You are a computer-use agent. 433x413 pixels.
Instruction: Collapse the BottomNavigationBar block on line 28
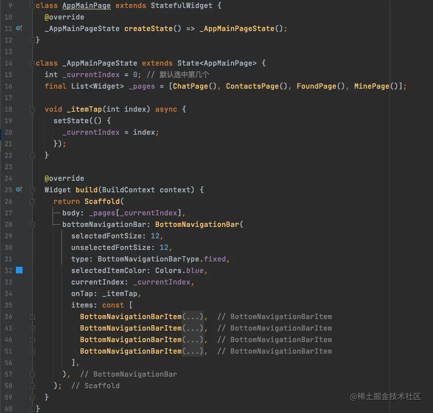pos(32,225)
